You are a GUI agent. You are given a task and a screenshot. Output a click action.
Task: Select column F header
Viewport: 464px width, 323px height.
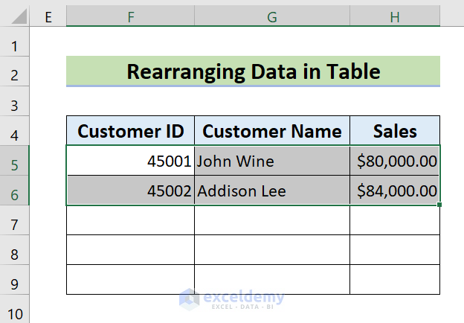[x=130, y=16]
